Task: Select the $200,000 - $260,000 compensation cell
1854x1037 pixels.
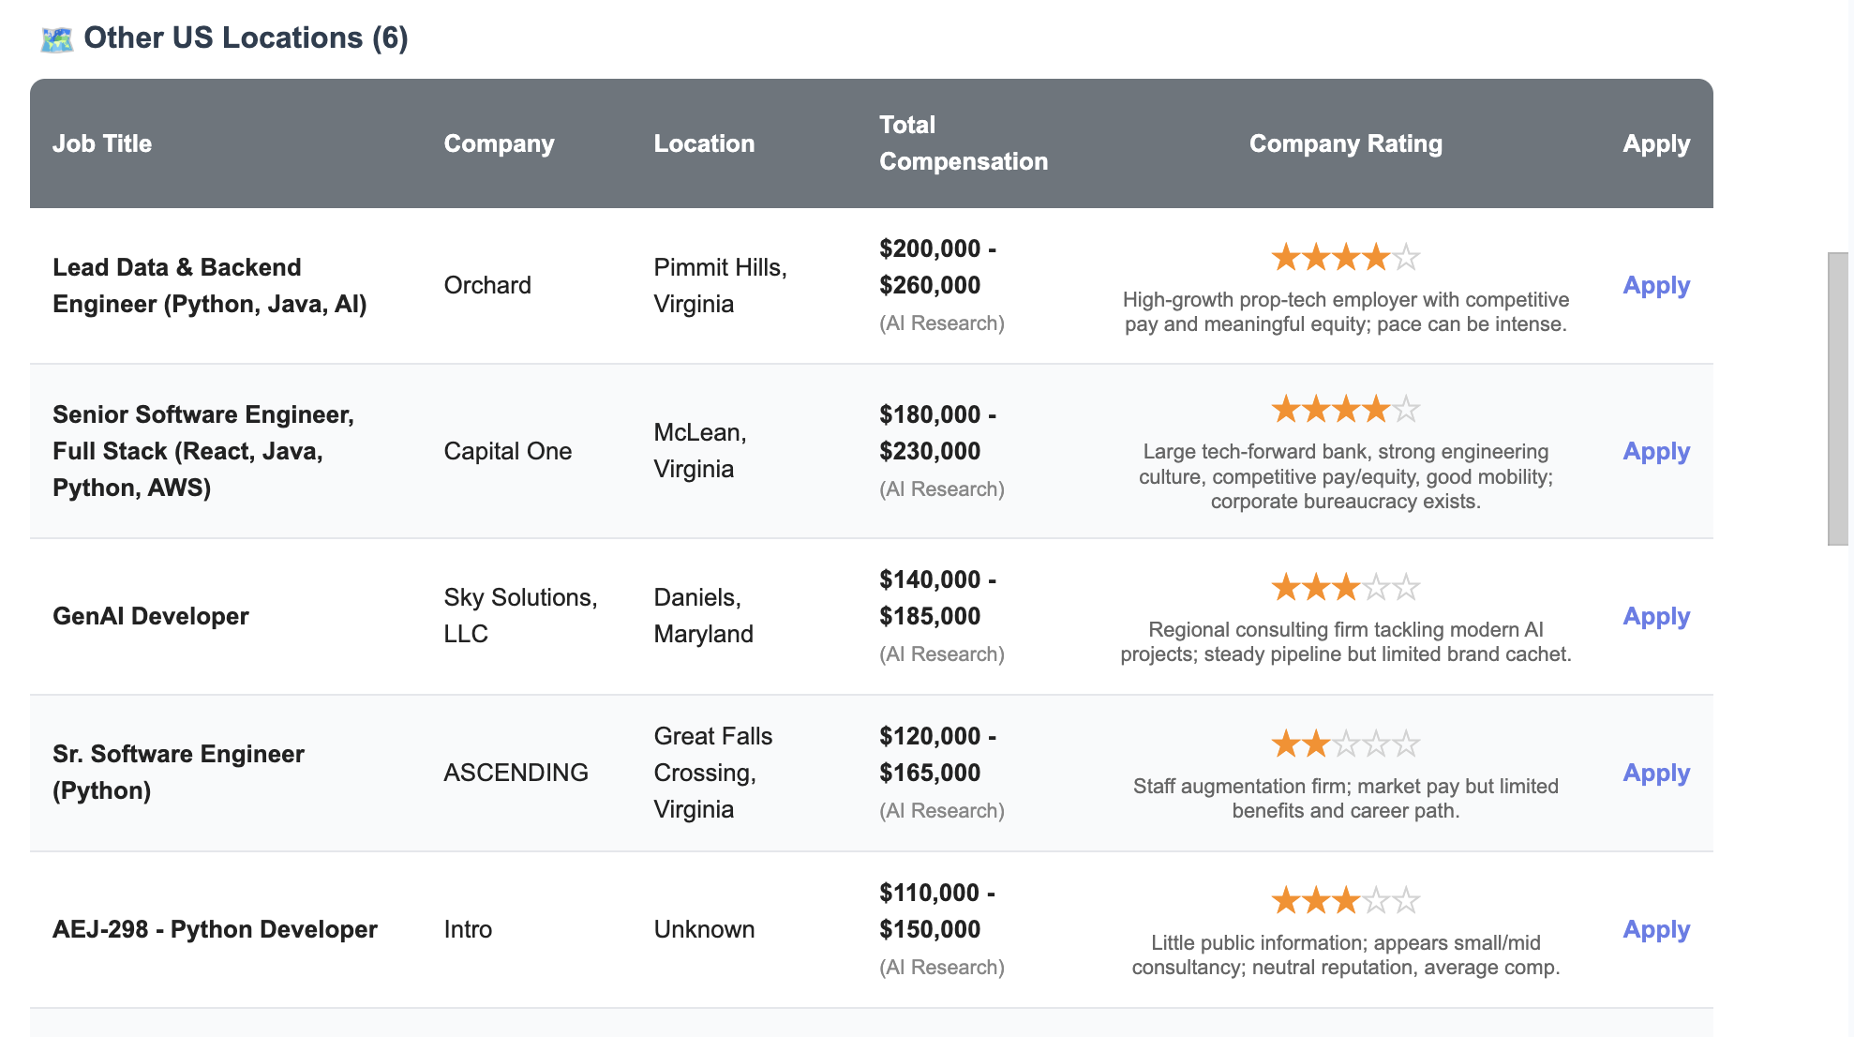Action: click(x=941, y=285)
